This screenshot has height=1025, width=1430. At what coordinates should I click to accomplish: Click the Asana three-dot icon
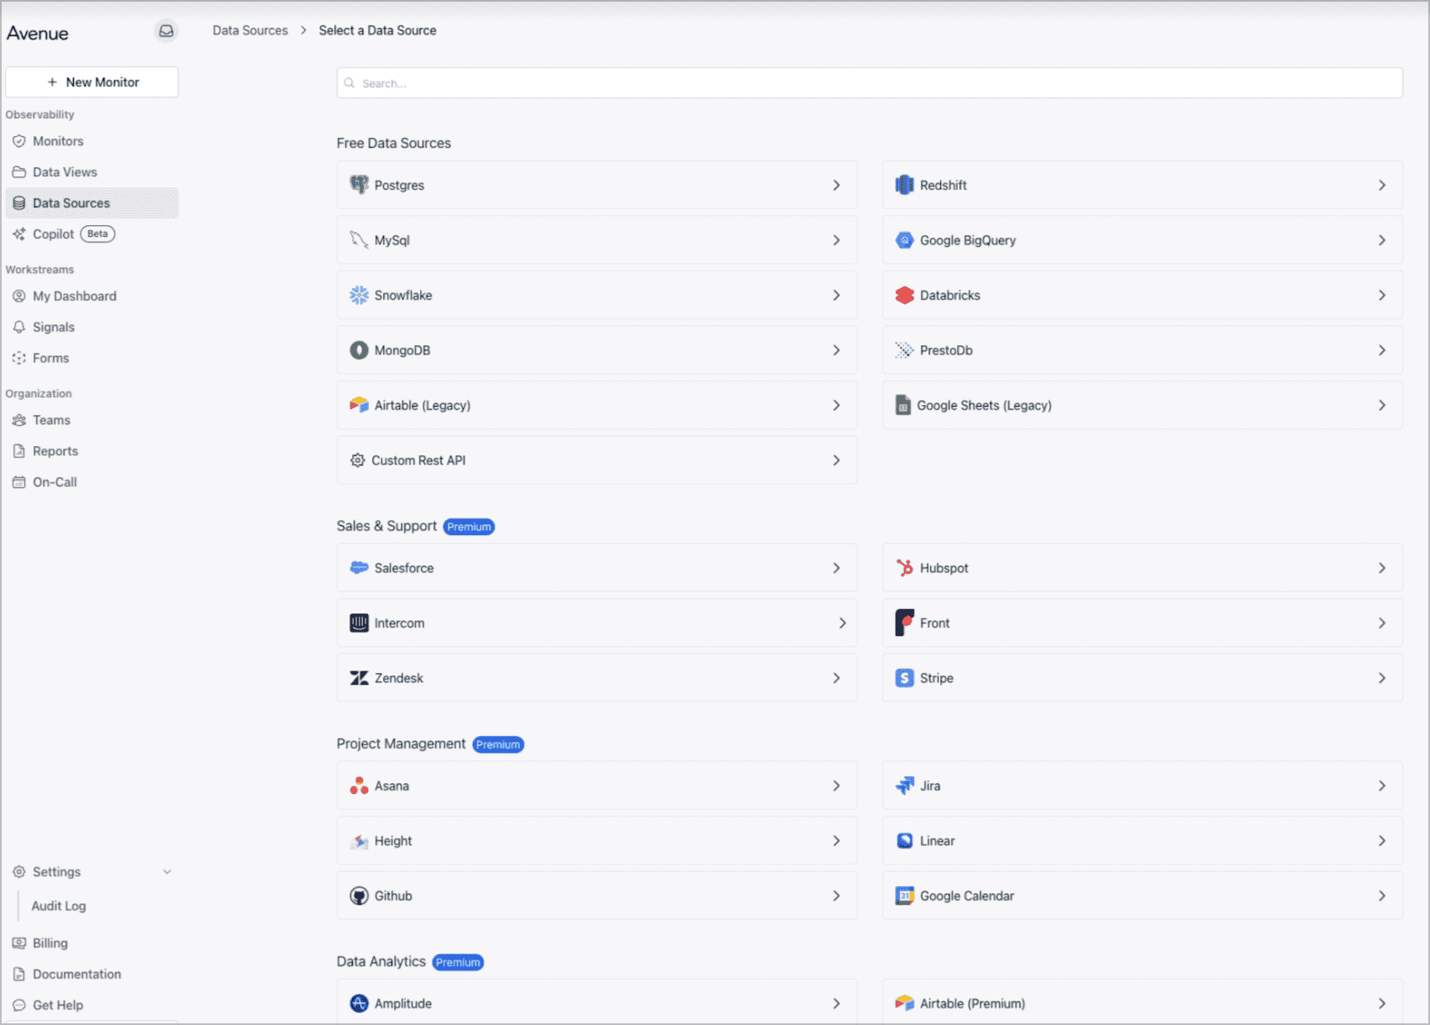click(359, 786)
